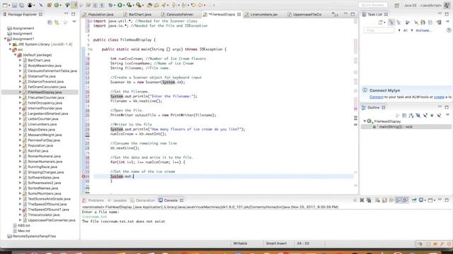
Task: Click the Categorized tasks icon in Task List
Action: 391,22
